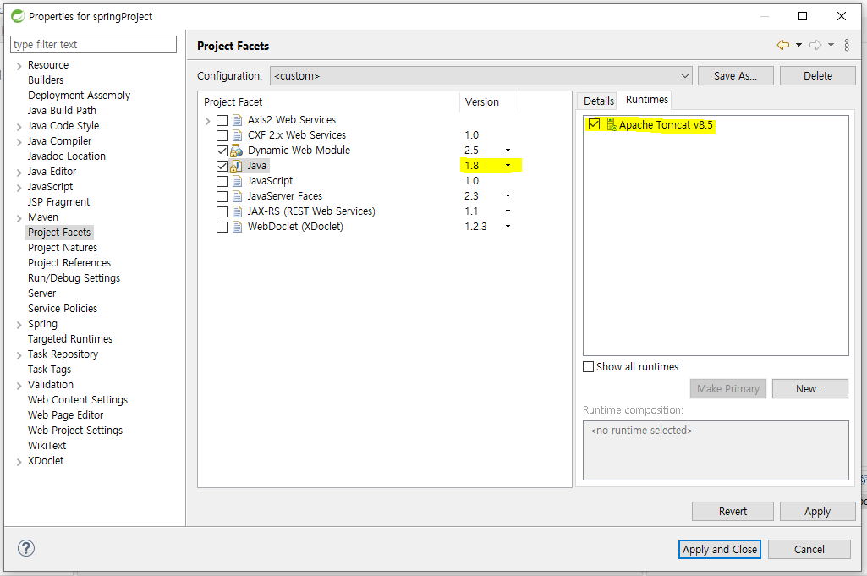
Task: Expand the Task Repository node
Action: pyautogui.click(x=19, y=355)
